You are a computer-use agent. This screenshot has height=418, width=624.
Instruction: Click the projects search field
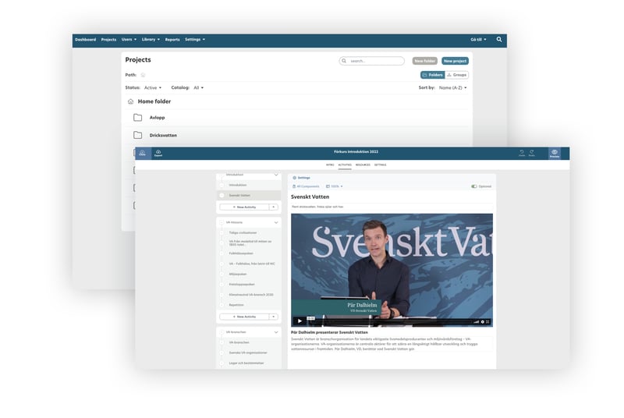click(372, 61)
